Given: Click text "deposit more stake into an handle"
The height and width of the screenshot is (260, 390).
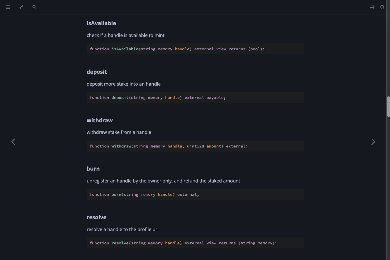Looking at the screenshot, I should tap(124, 84).
